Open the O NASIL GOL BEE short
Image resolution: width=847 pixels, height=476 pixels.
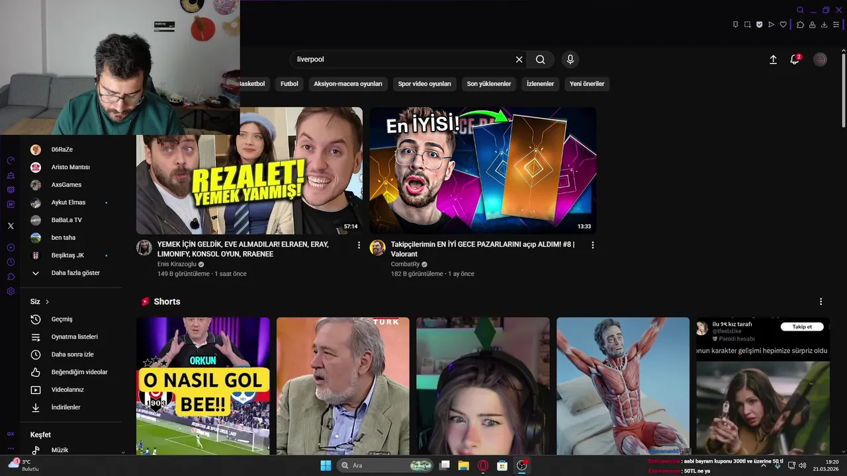coord(203,386)
